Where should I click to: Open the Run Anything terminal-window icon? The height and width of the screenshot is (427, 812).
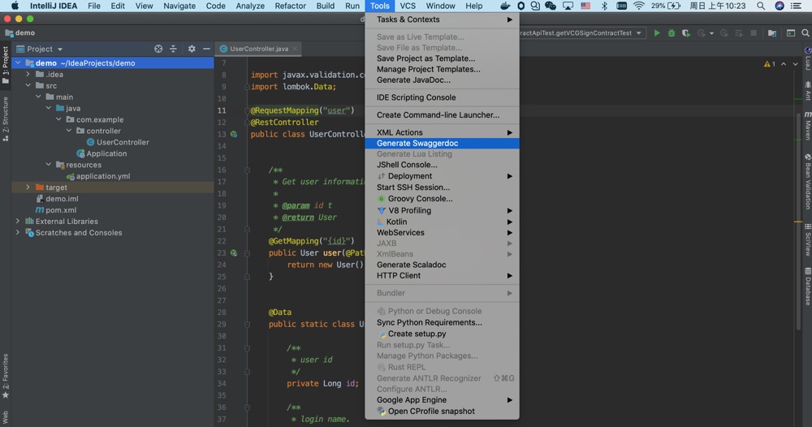pos(791,33)
